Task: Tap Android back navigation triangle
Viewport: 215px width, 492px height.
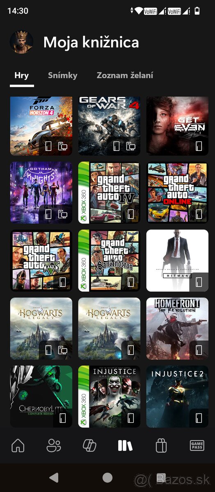Action: 53,477
